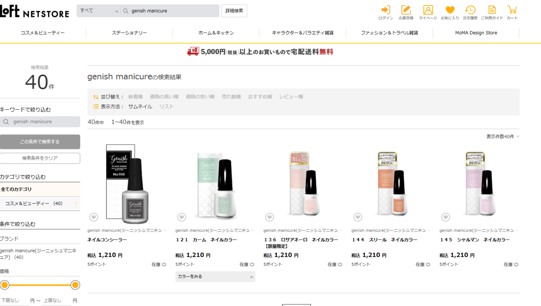Favorite the ネイルコンシーラー product heart
The width and height of the screenshot is (541, 306).
pos(94,217)
